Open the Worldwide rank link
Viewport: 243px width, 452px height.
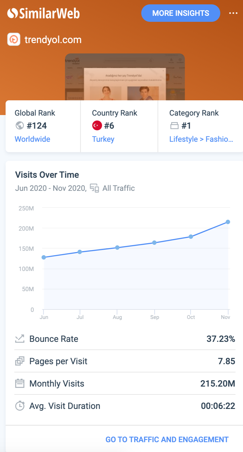pos(32,139)
